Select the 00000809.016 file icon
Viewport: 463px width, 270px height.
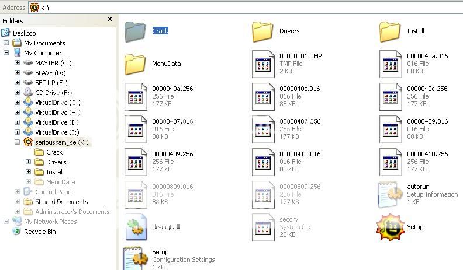click(136, 195)
